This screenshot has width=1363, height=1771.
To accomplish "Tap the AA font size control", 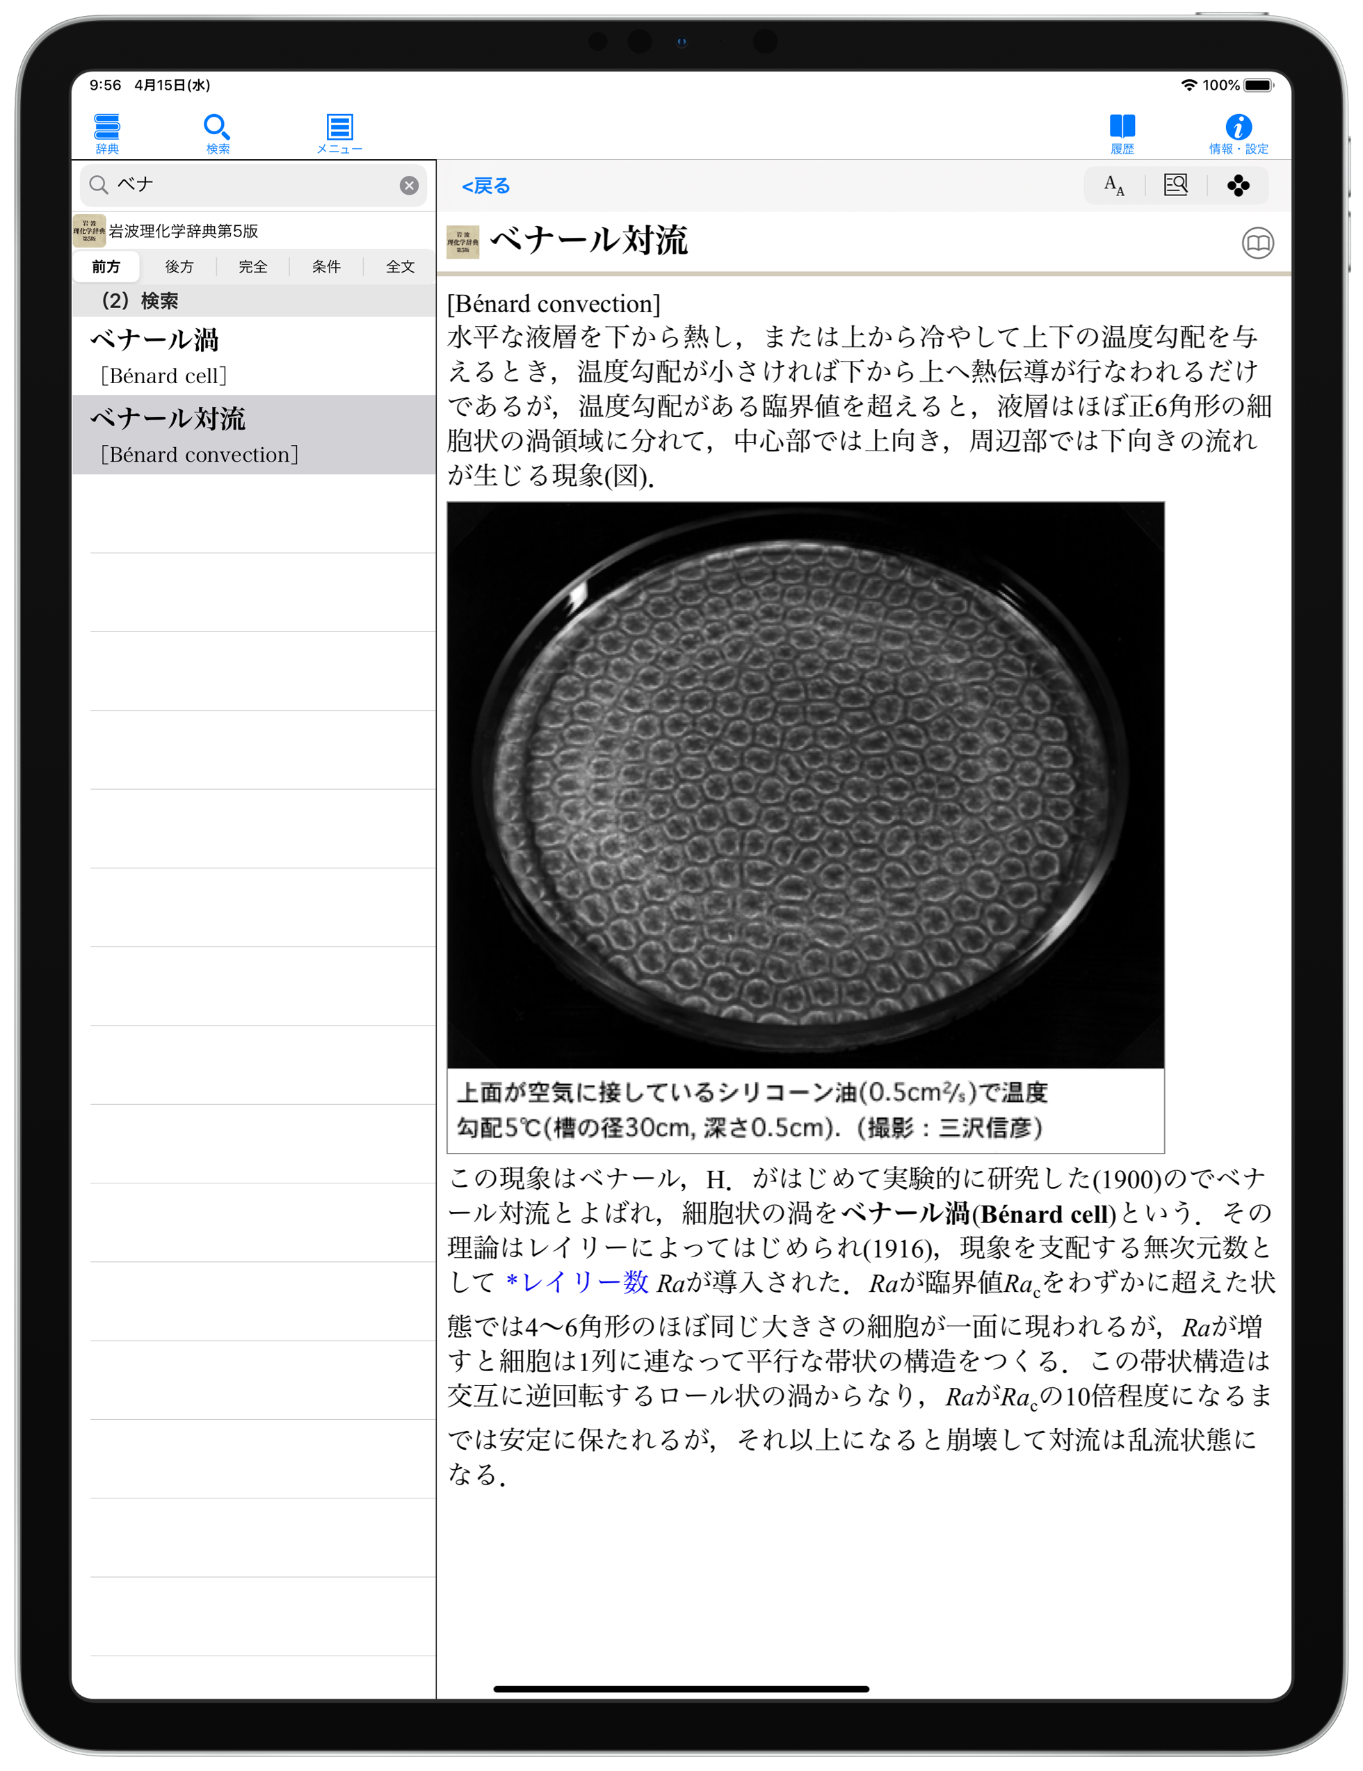I will pyautogui.click(x=1113, y=185).
